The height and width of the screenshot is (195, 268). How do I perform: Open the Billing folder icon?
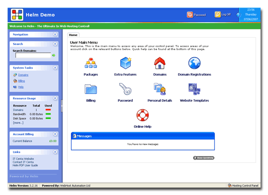point(91,89)
